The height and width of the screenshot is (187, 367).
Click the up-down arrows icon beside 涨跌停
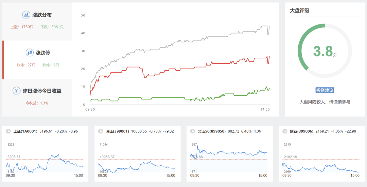[x=30, y=53]
